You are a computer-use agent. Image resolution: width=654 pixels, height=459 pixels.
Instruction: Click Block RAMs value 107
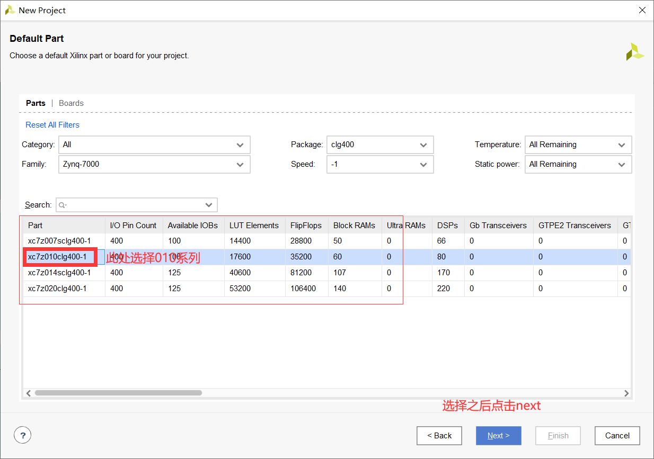(340, 273)
